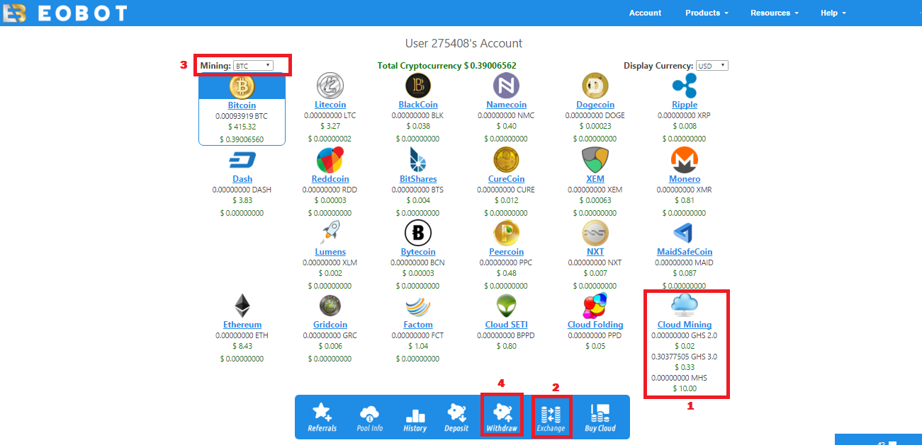The image size is (922, 445).
Task: Open the Monero link
Action: click(x=685, y=179)
